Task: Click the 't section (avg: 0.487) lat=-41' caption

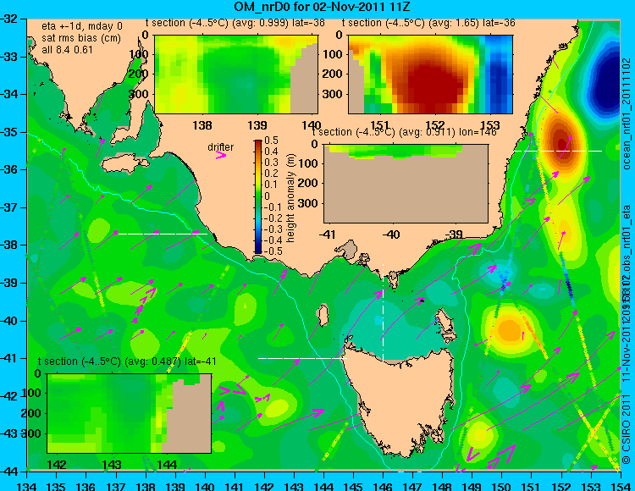Action: pos(127,361)
